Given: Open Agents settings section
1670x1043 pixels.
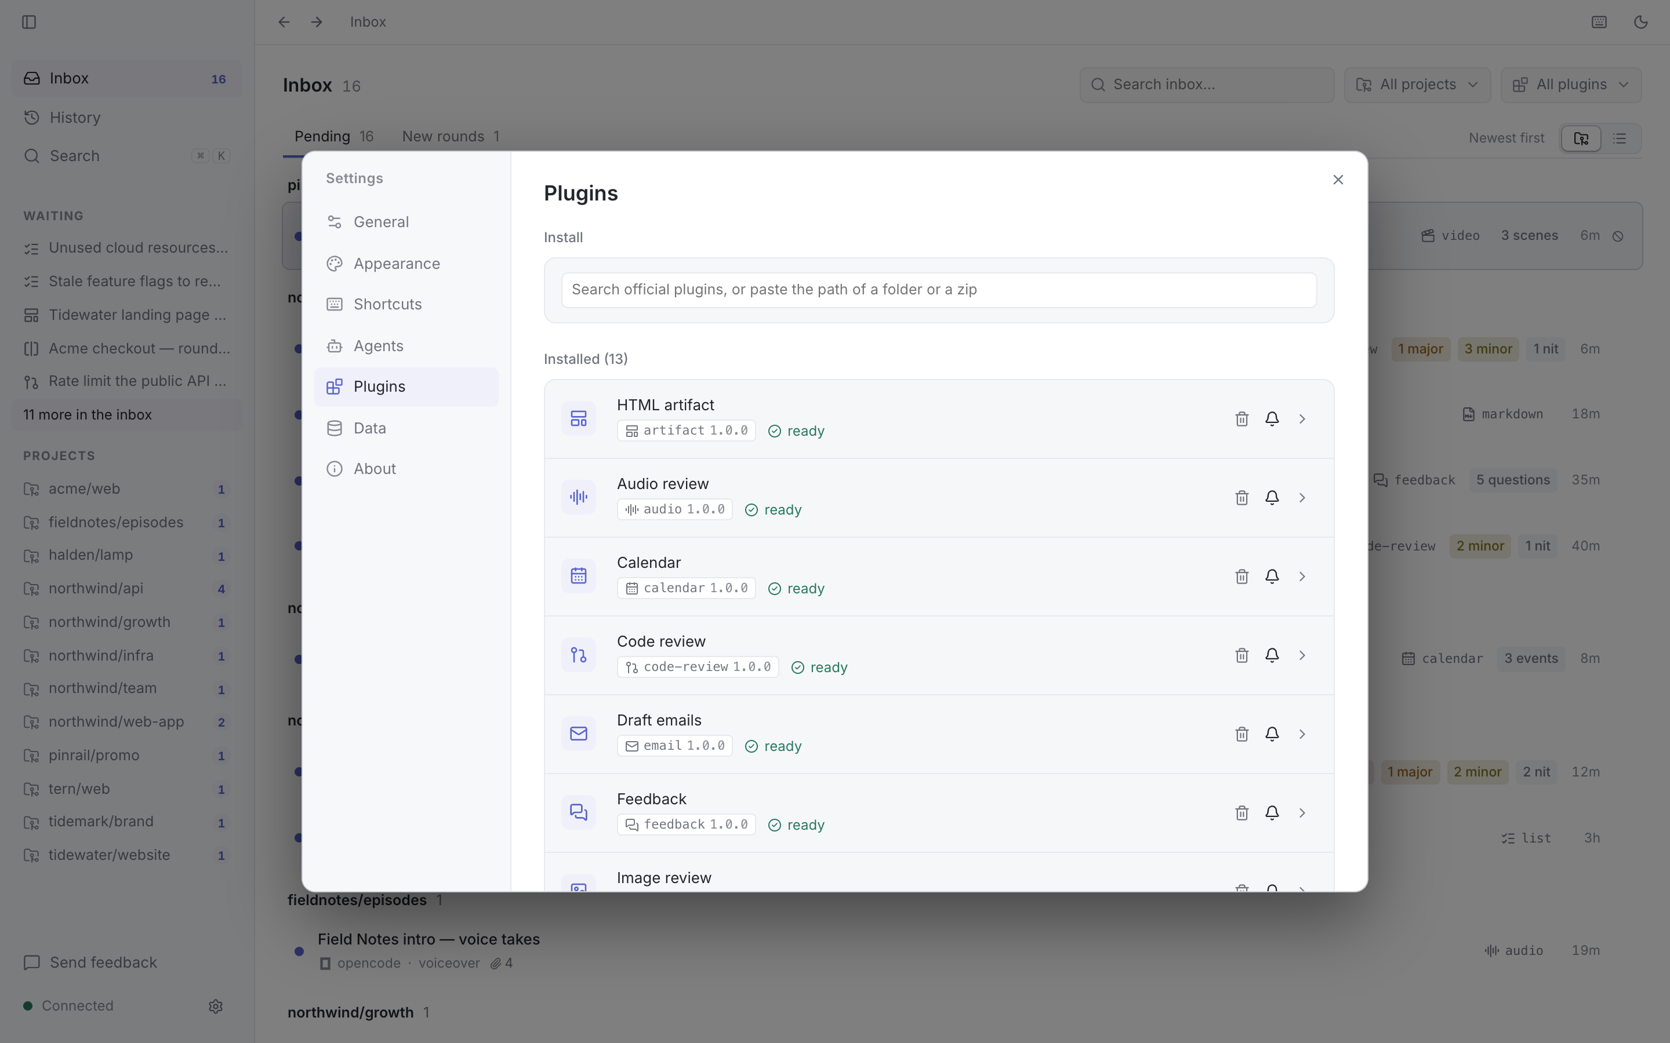Looking at the screenshot, I should coord(406,345).
